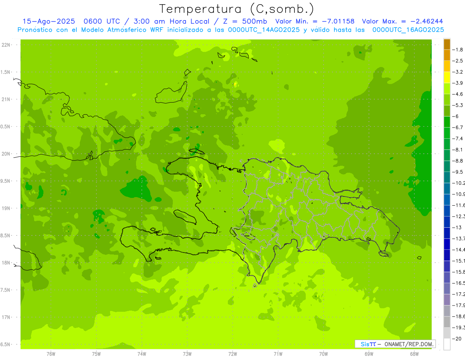The width and height of the screenshot is (465, 359).
Task: Click the "-10.2" colorbar value
Action: (458, 183)
